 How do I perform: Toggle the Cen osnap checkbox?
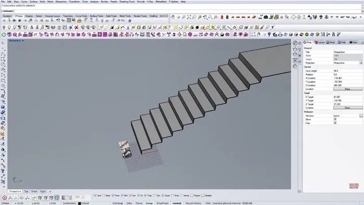pos(130,196)
